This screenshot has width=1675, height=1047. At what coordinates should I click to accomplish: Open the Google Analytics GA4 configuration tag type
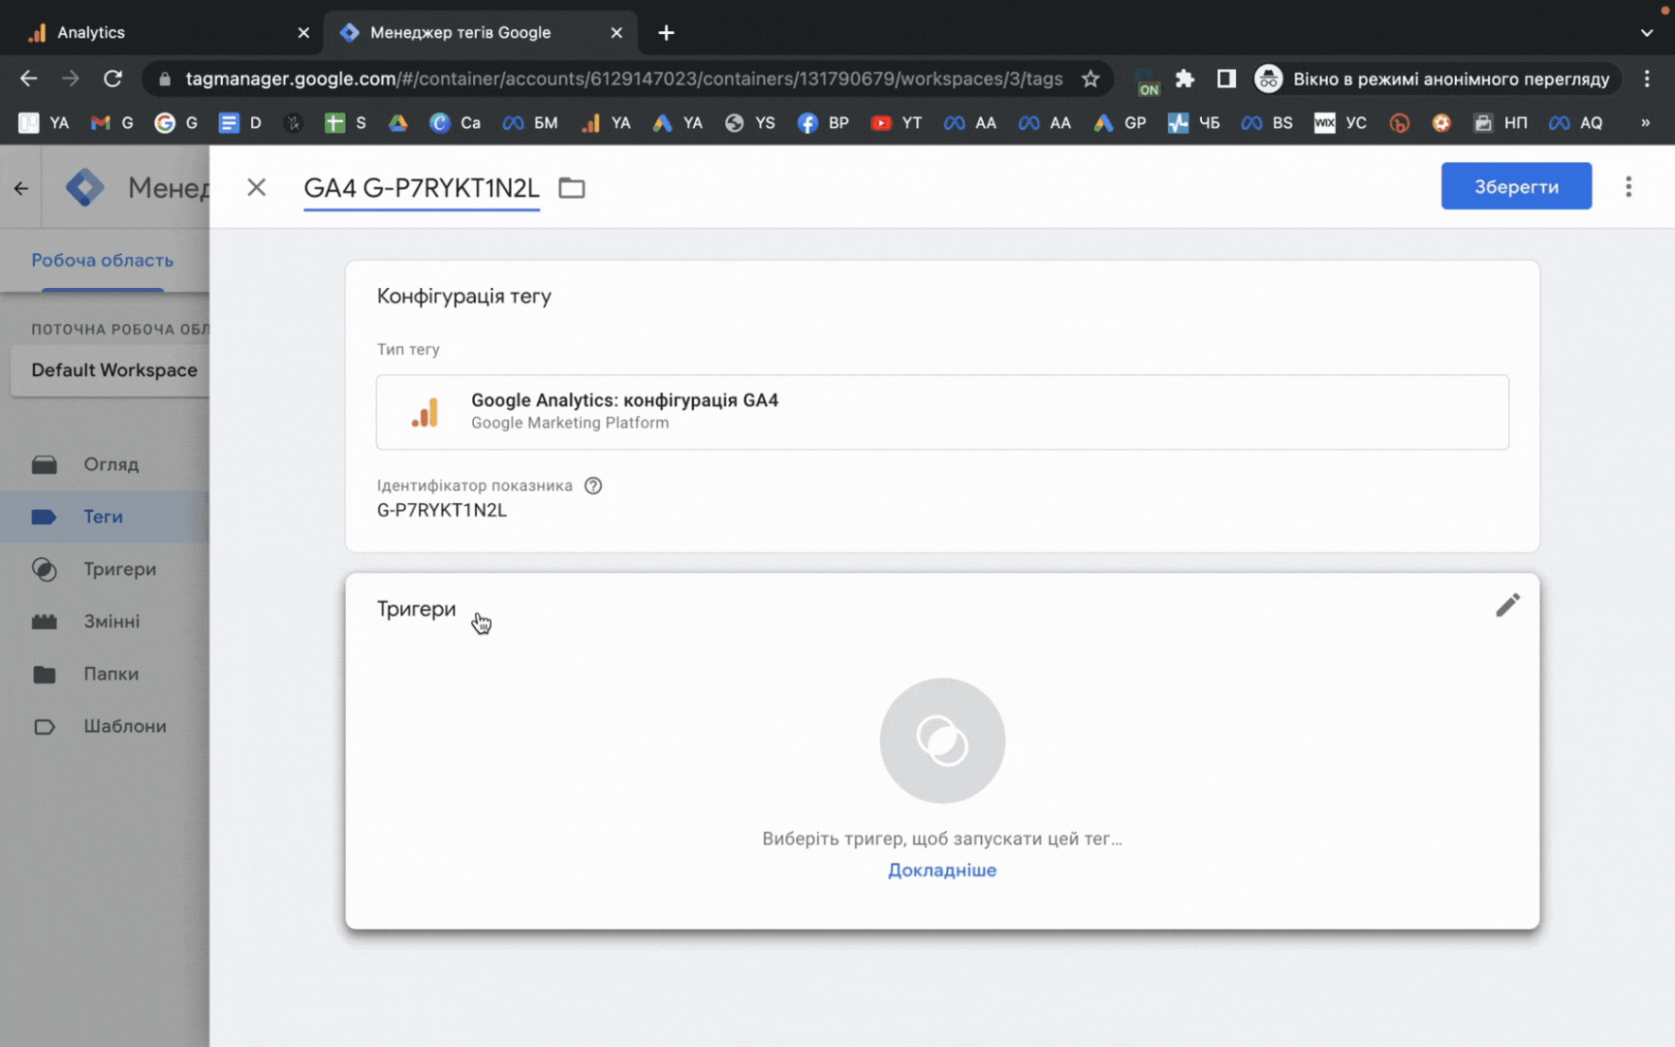click(x=942, y=412)
